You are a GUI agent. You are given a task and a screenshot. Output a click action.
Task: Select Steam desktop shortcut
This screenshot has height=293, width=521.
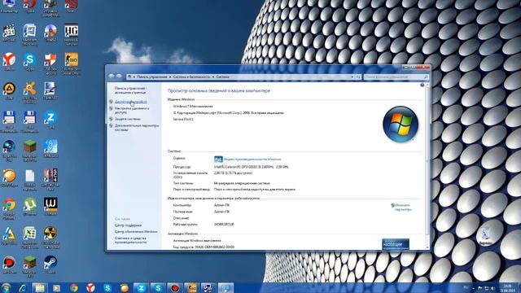pos(50,265)
